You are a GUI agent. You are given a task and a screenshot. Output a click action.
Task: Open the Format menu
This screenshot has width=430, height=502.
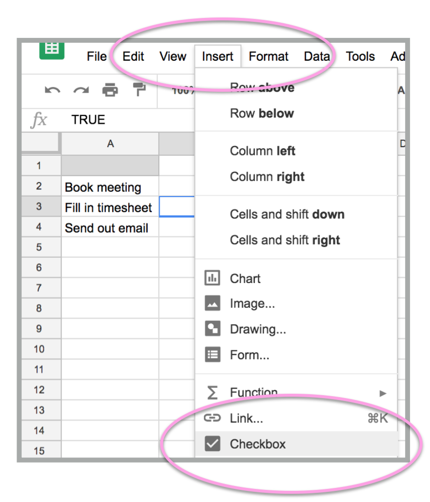tap(268, 56)
